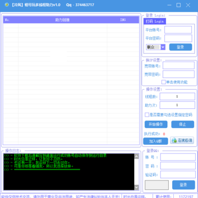Close the 多线程助力 window

point(188,5)
